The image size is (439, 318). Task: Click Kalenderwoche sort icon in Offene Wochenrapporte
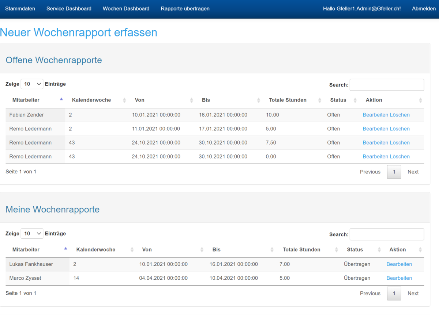[124, 100]
